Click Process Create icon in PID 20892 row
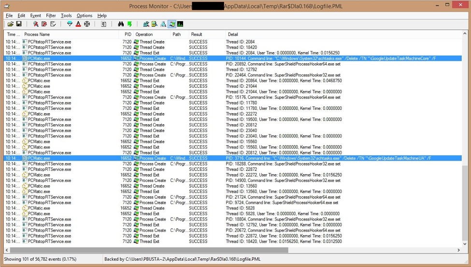This screenshot has width=471, height=267. click(x=136, y=64)
